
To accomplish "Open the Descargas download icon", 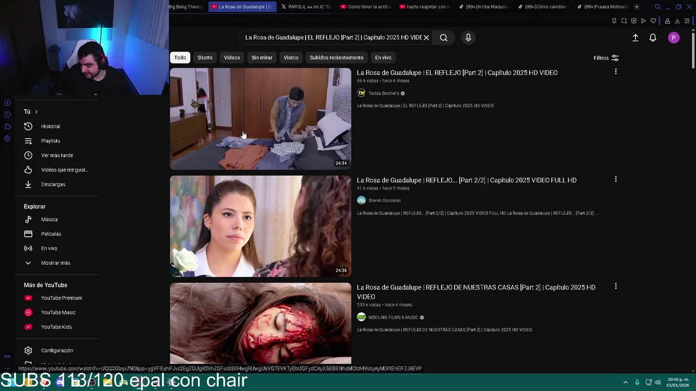I will (28, 185).
